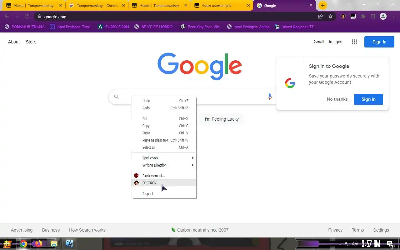Open the About link
400x250 pixels.
click(x=14, y=42)
